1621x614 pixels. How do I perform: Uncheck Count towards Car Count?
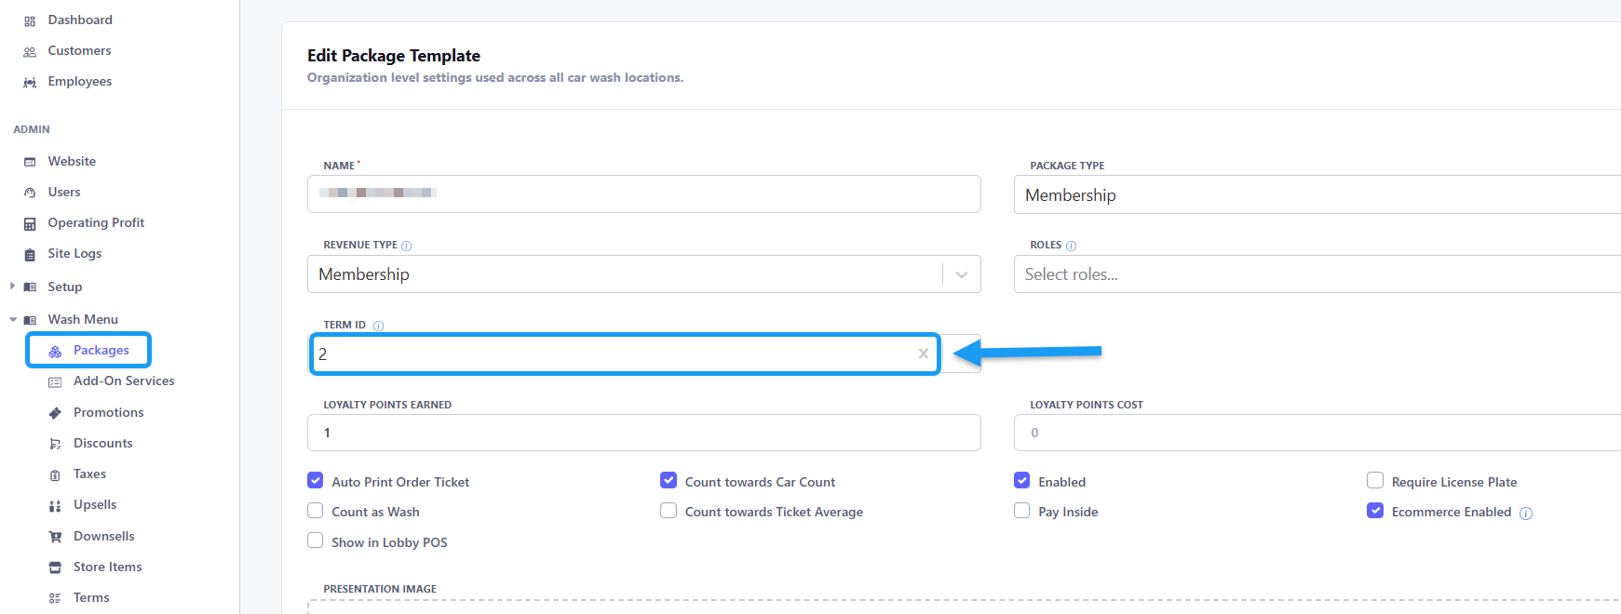click(x=669, y=481)
